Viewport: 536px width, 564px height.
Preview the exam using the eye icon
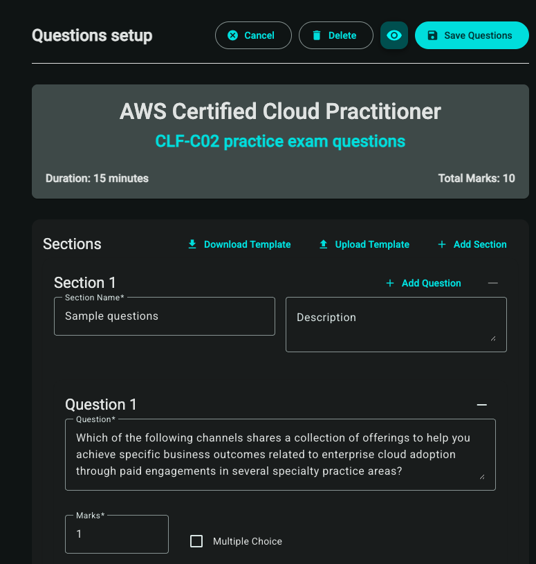tap(394, 35)
